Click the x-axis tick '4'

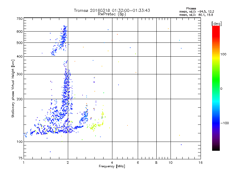click(112, 163)
